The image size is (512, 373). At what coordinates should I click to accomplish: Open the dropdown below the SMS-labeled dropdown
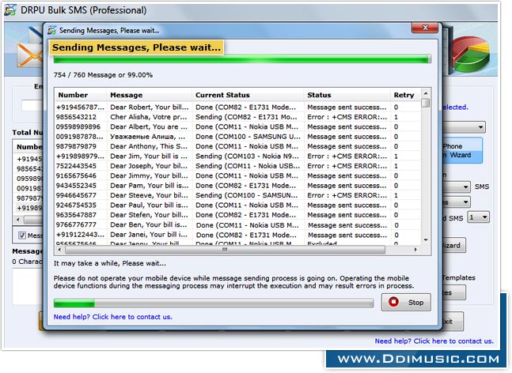click(457, 202)
